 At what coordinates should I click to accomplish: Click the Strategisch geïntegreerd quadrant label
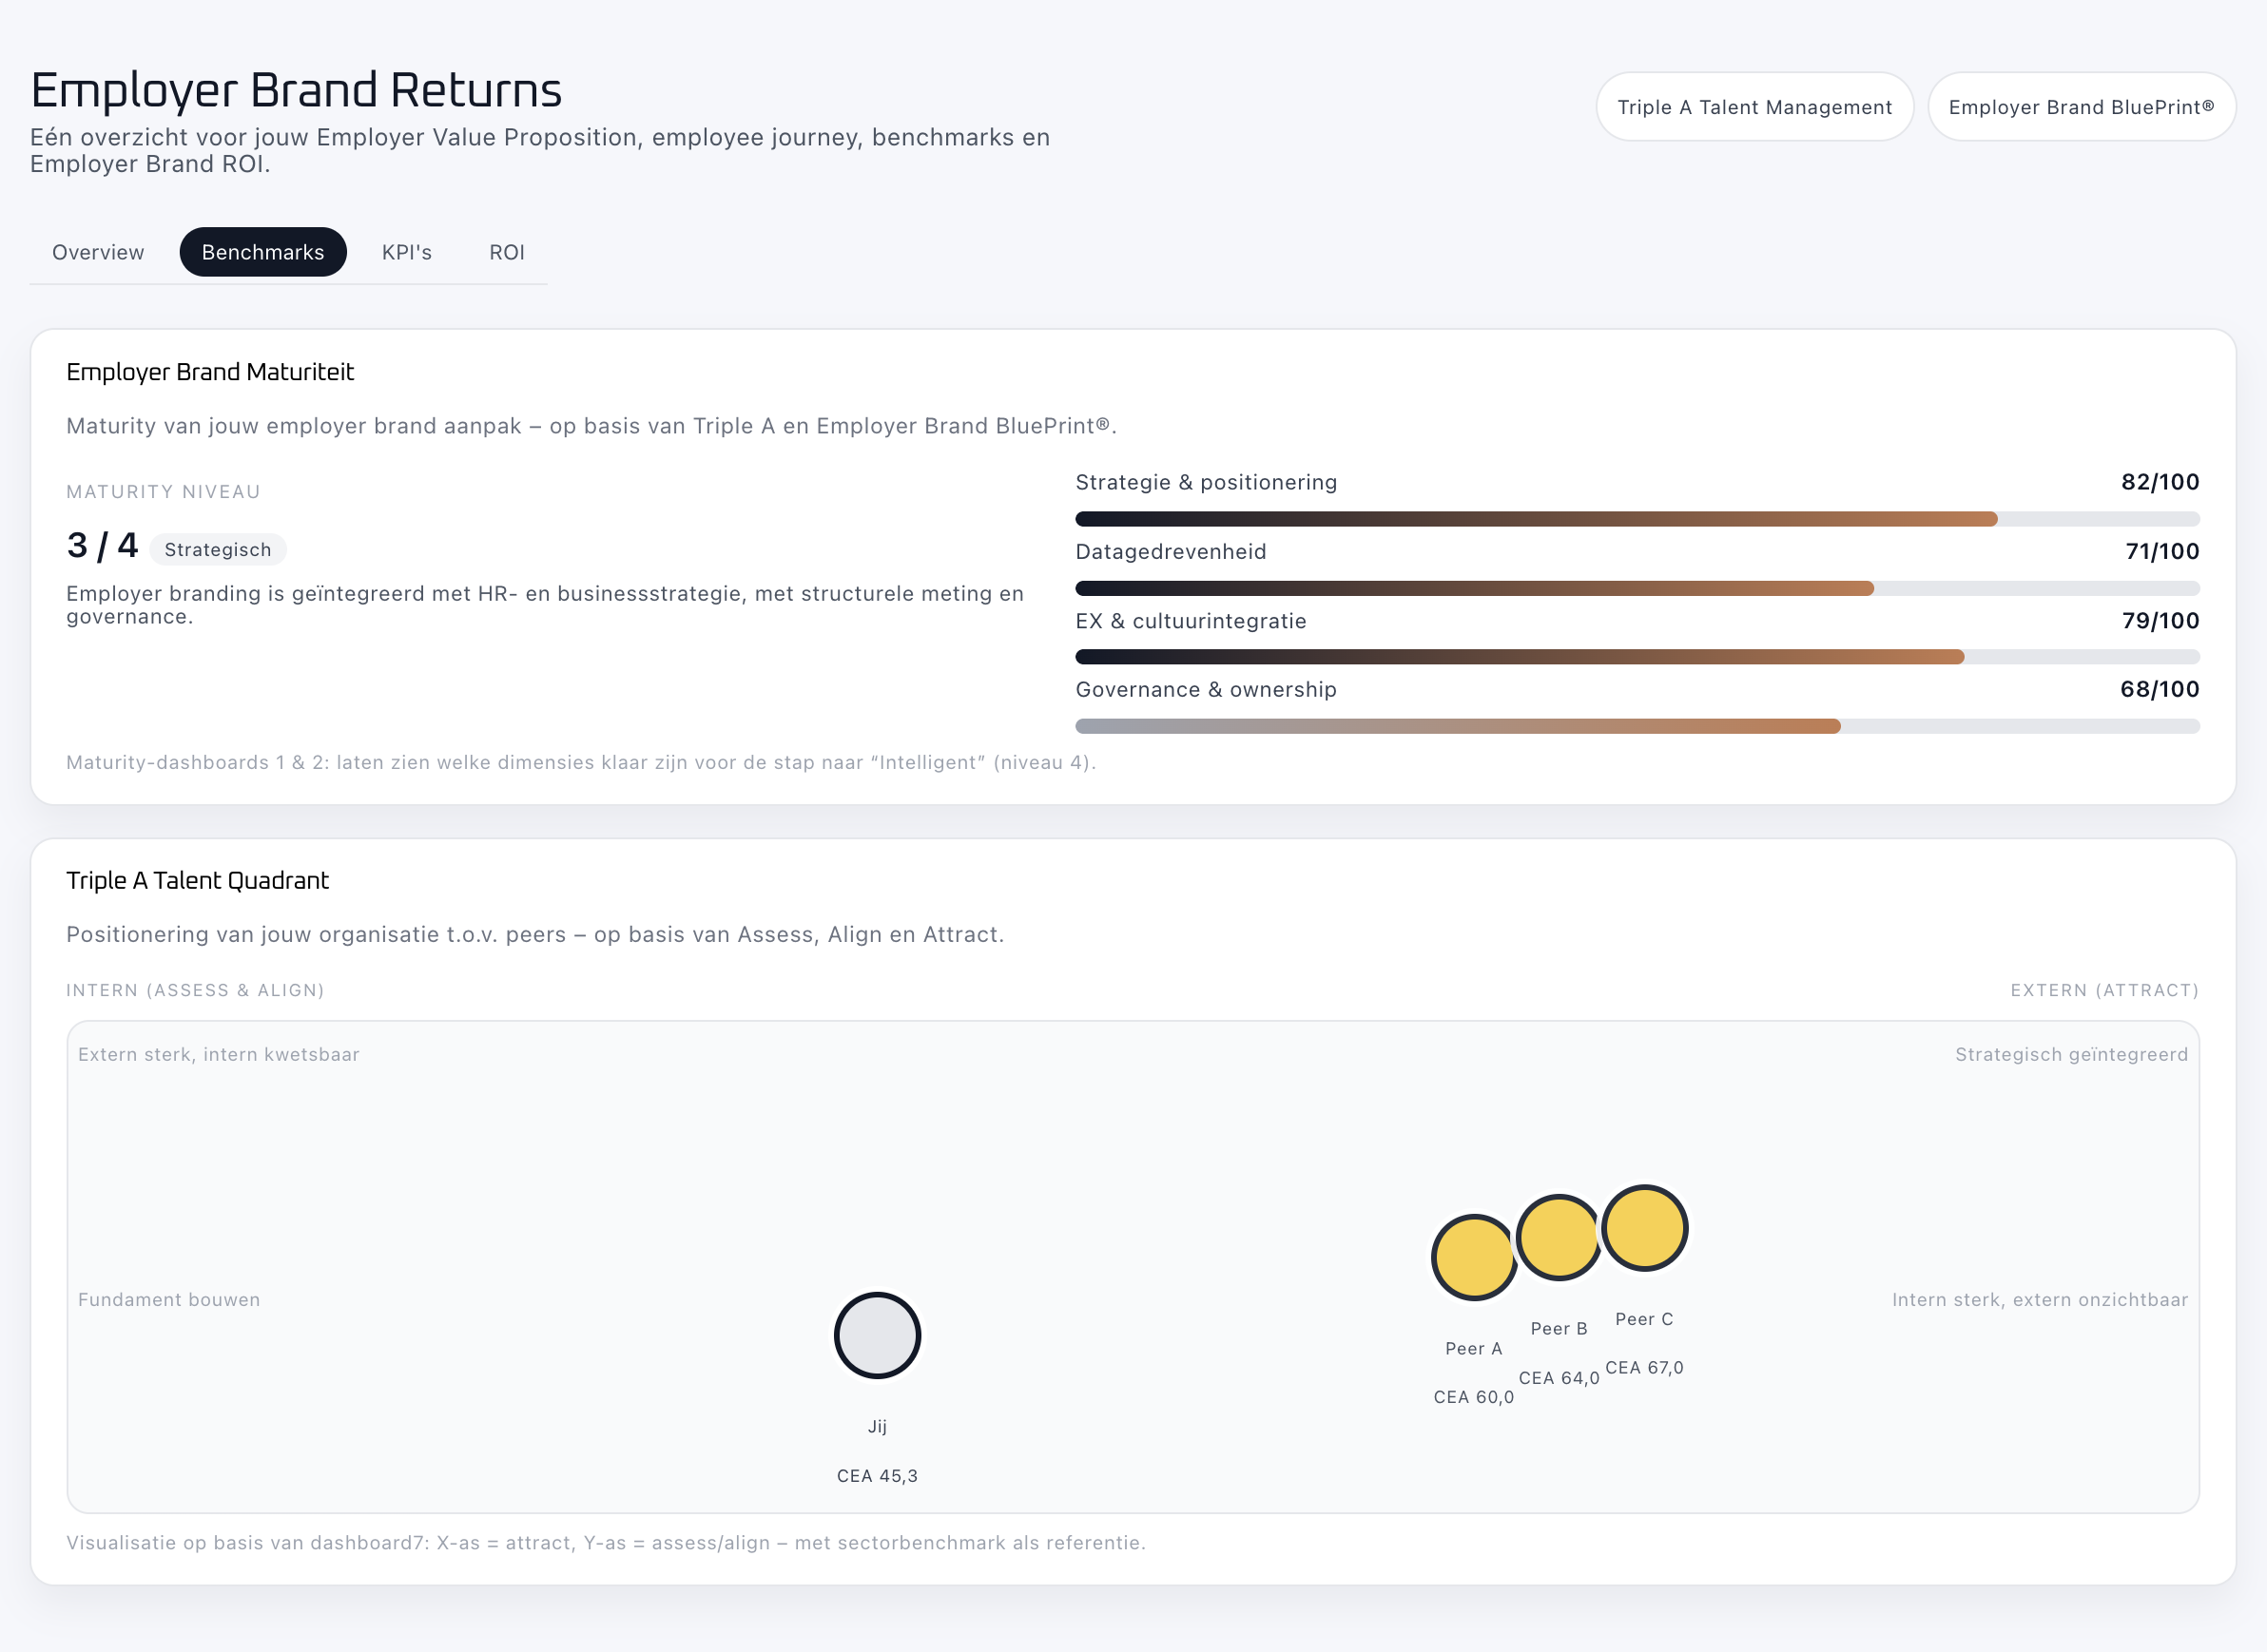click(x=2071, y=1054)
